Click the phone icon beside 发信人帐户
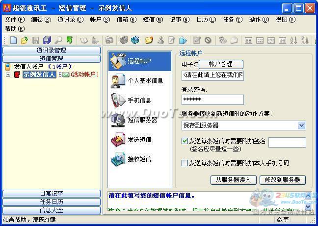The image size is (318, 226). [7, 66]
